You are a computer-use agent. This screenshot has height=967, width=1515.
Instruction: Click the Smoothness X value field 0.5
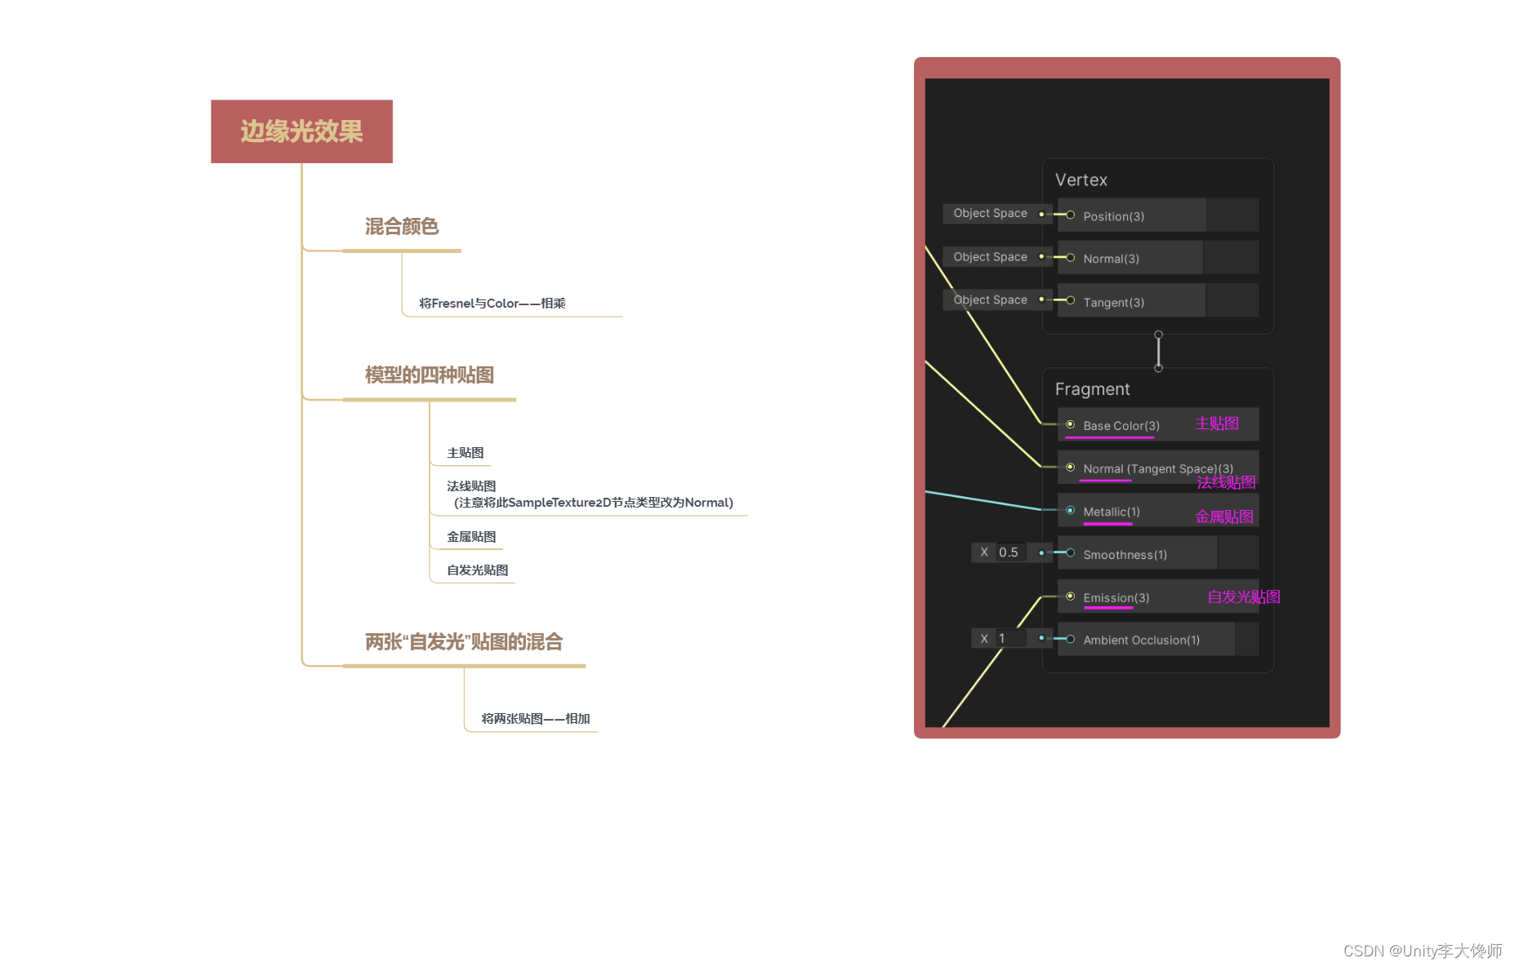click(1010, 552)
